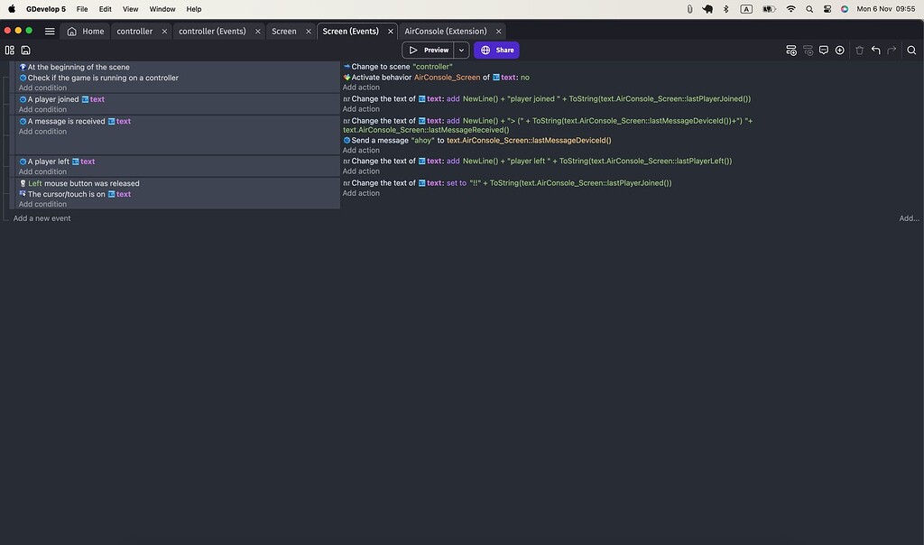The image size is (924, 545).
Task: Close the controller tab
Action: [x=164, y=32]
